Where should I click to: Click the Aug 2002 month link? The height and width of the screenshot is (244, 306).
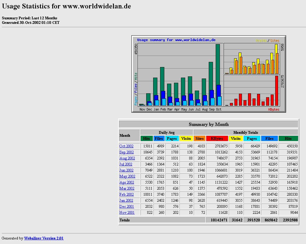click(x=127, y=158)
